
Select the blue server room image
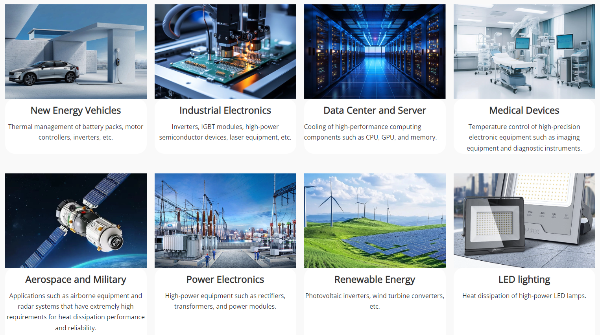click(x=375, y=52)
